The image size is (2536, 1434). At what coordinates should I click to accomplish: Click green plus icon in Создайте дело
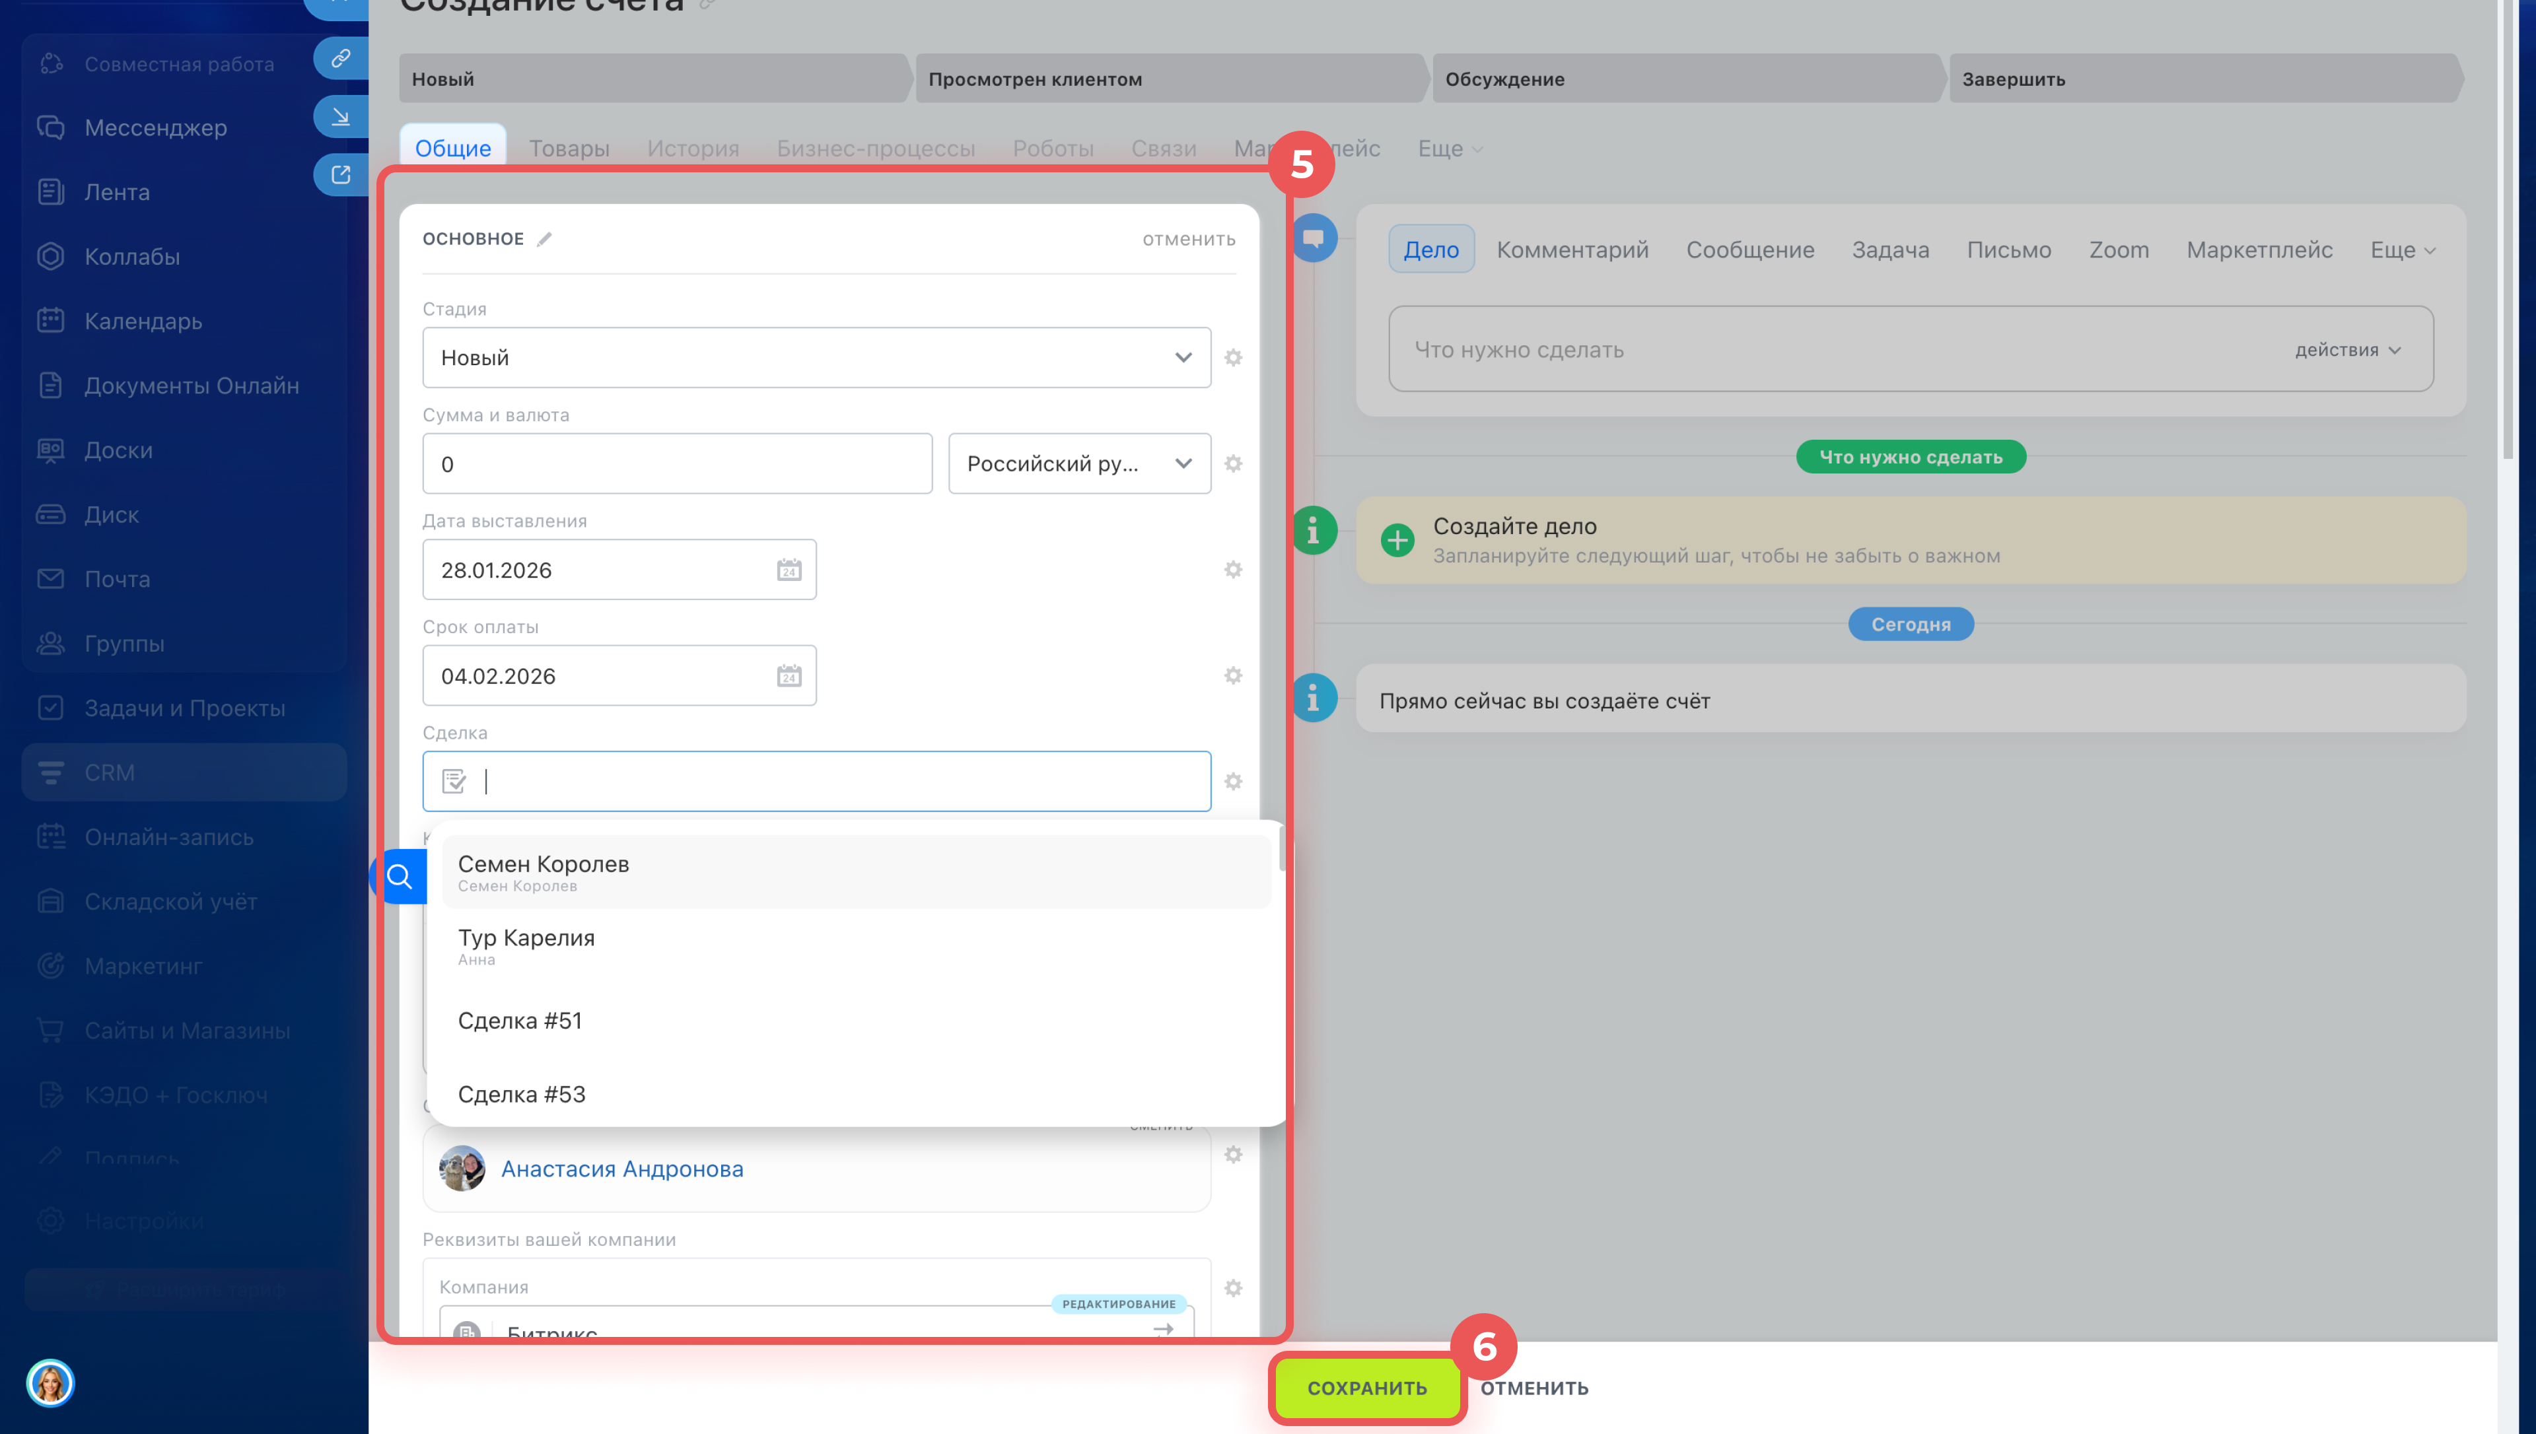[x=1397, y=541]
